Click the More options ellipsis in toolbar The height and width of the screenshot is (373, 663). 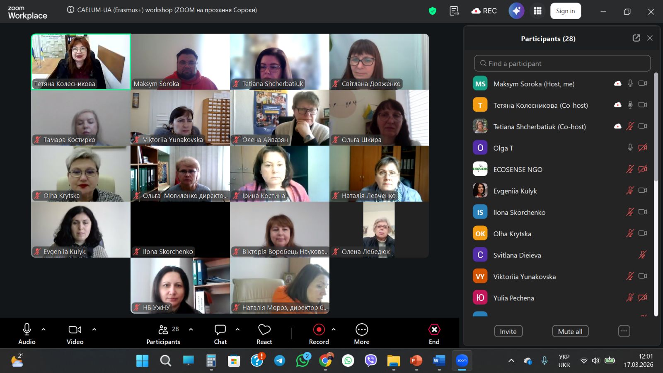(x=361, y=330)
